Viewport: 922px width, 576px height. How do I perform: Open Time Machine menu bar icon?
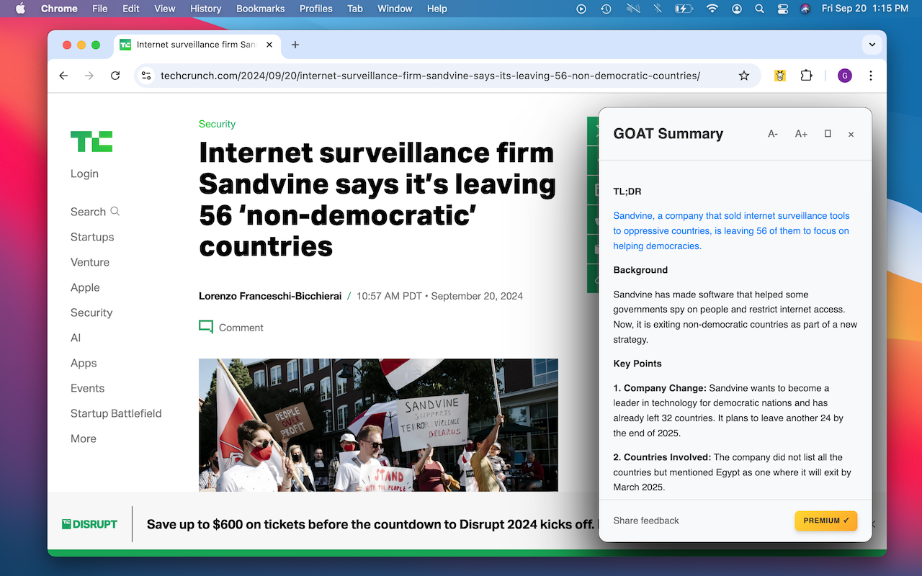[x=607, y=9]
